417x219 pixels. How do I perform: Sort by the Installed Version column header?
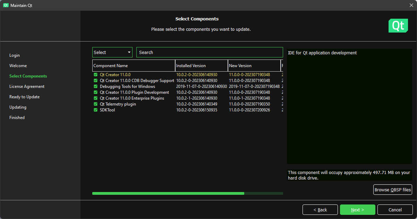[202, 66]
